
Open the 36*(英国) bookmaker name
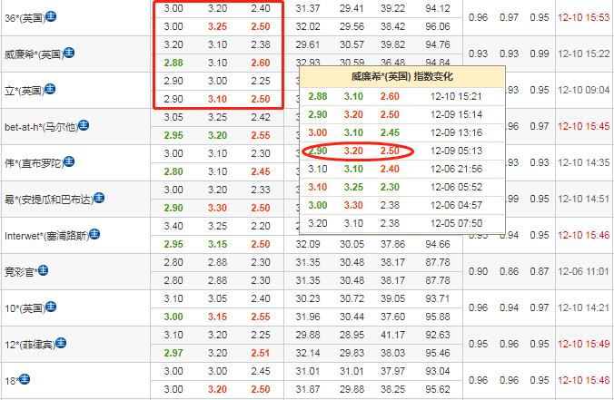click(25, 18)
